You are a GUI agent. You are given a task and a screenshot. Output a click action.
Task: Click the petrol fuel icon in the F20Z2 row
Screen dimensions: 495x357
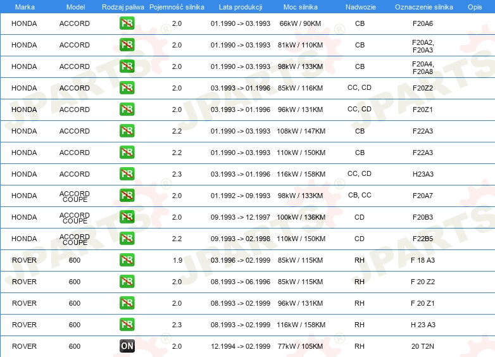(x=127, y=88)
